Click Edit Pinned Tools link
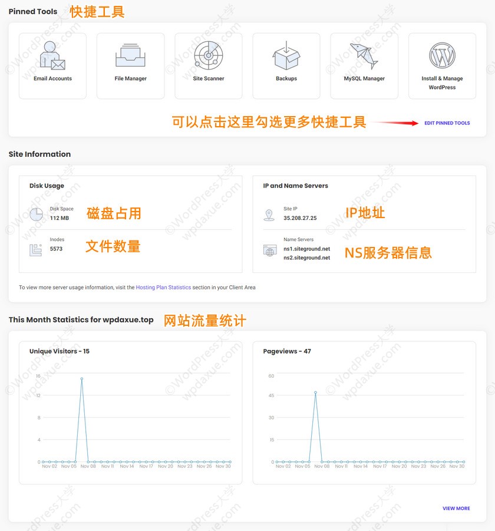 [447, 123]
